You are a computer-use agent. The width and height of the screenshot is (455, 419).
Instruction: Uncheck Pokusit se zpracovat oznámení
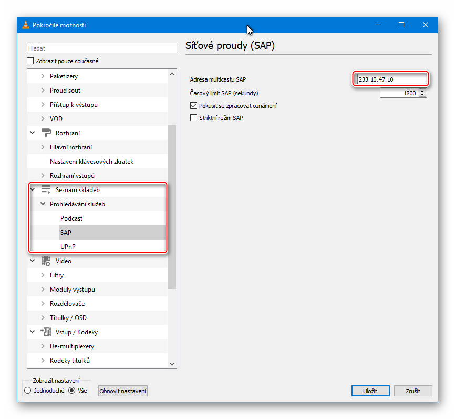pos(193,106)
